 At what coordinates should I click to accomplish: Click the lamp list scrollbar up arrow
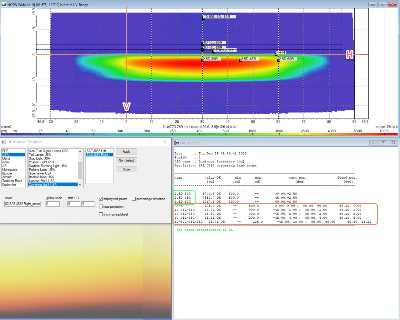tap(80, 151)
